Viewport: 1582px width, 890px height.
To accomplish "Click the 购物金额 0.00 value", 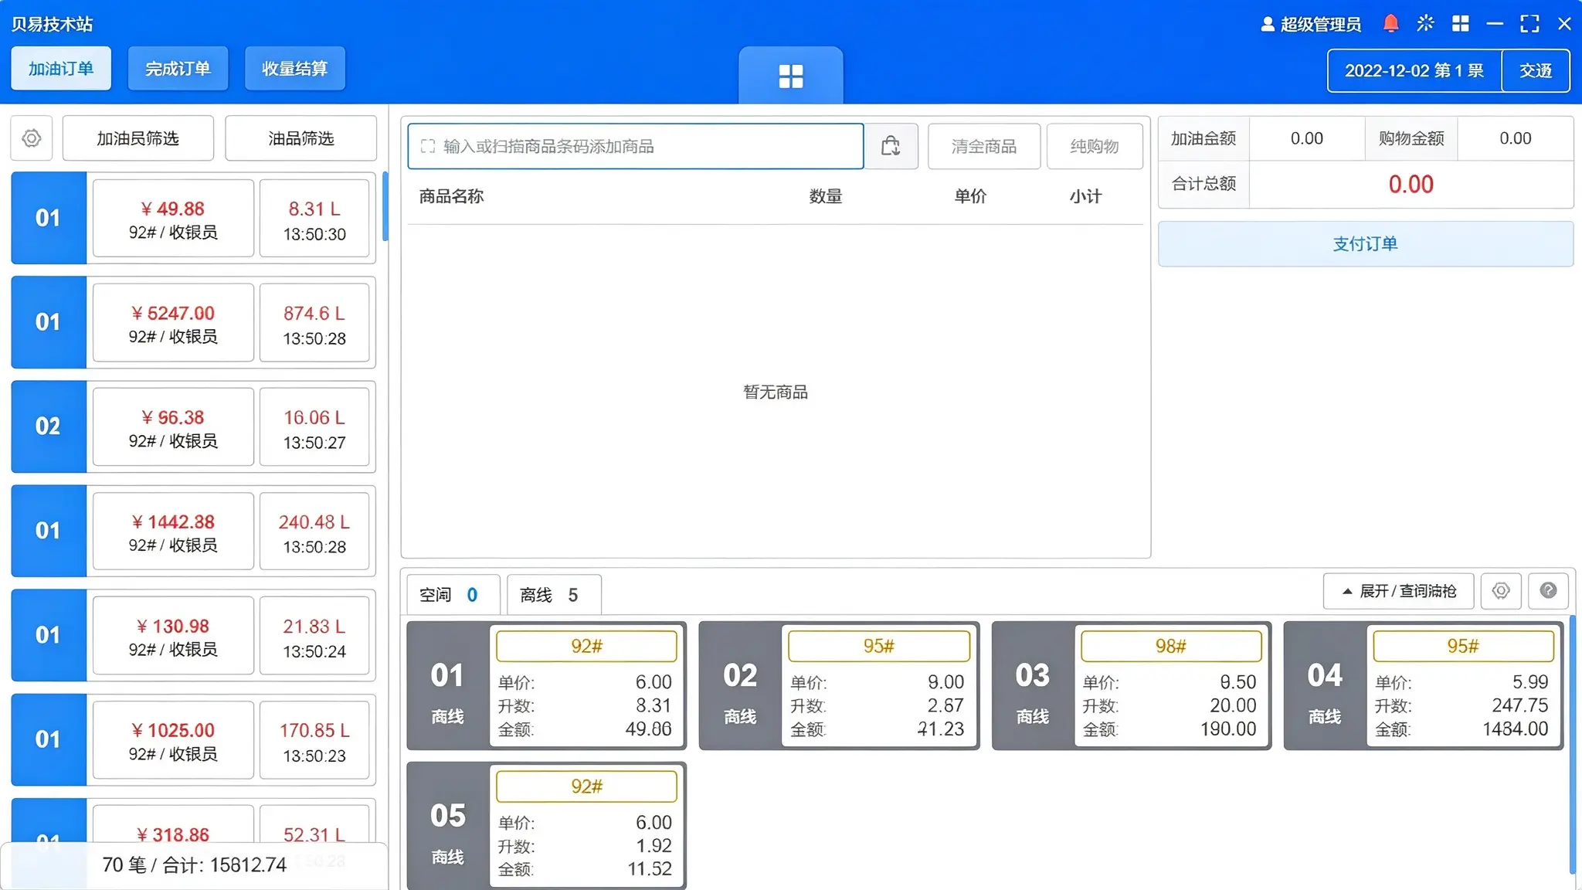I will tap(1515, 138).
